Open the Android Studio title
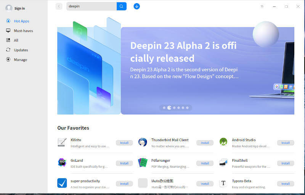This screenshot has width=305, height=195. pyautogui.click(x=244, y=140)
